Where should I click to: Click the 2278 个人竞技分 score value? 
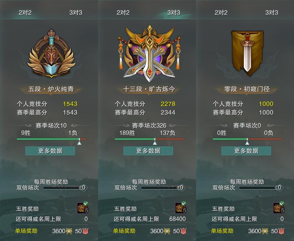pos(168,104)
